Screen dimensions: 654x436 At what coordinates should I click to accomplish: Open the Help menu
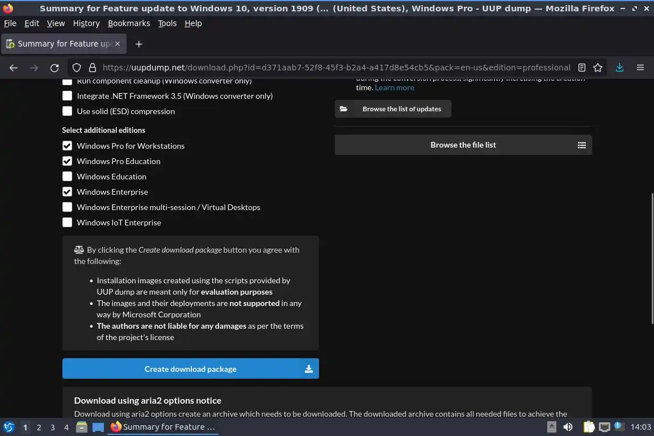[x=193, y=23]
